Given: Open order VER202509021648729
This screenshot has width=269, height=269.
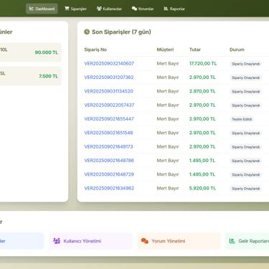Looking at the screenshot, I should point(109,174).
